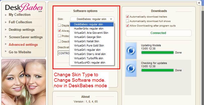
Task: Click the arrow beside Desktop settings
Action: pyautogui.click(x=6, y=29)
